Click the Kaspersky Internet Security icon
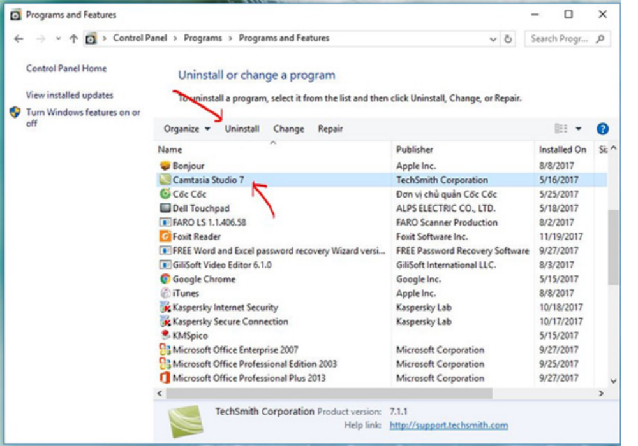The width and height of the screenshot is (638, 446). (165, 307)
